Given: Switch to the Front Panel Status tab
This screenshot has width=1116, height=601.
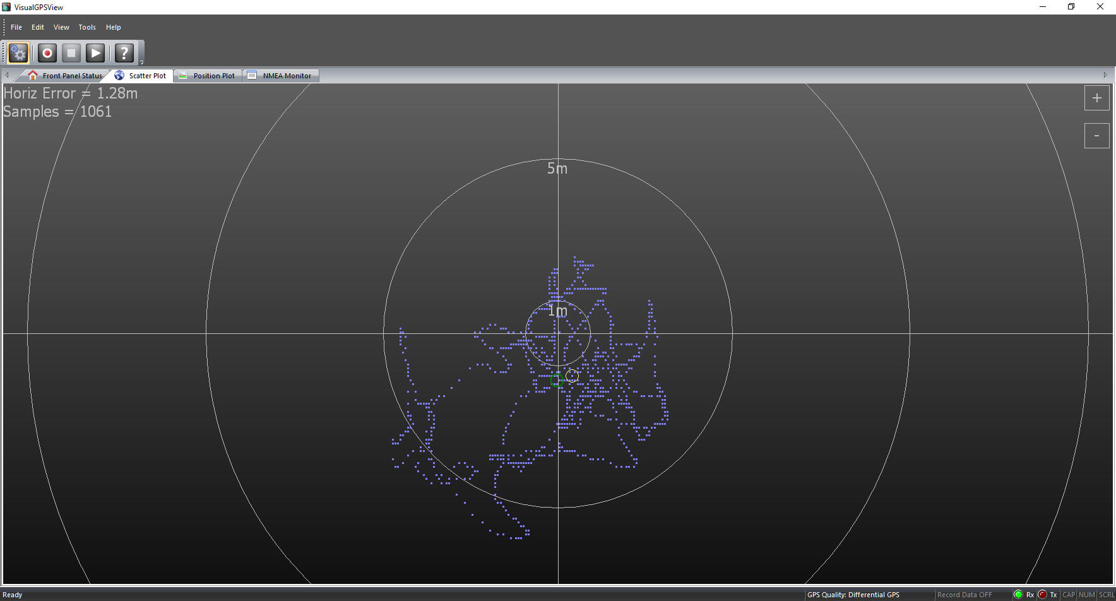Looking at the screenshot, I should point(65,76).
